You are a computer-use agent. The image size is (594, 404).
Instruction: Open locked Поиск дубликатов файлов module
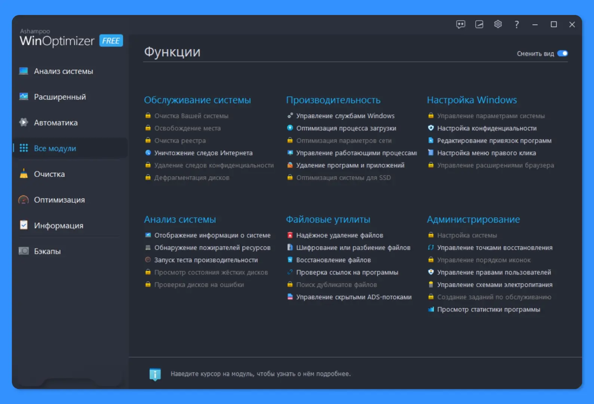pyautogui.click(x=336, y=284)
